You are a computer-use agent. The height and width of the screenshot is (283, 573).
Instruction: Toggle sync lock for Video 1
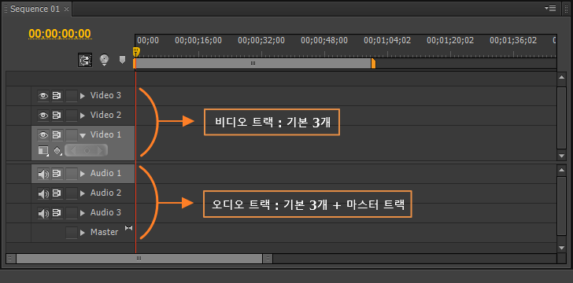pos(57,135)
